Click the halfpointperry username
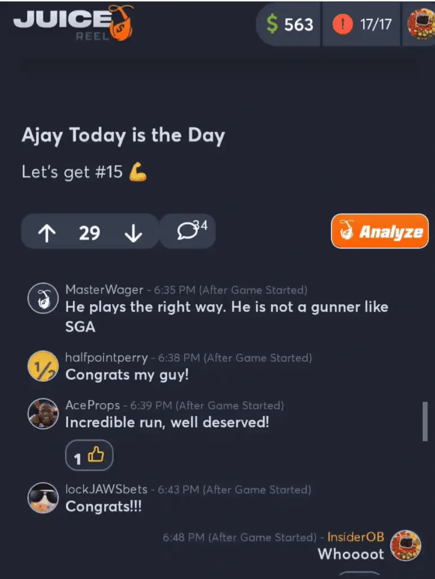 (106, 357)
